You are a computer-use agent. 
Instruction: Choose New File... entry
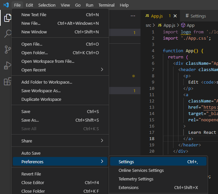(x=60, y=23)
